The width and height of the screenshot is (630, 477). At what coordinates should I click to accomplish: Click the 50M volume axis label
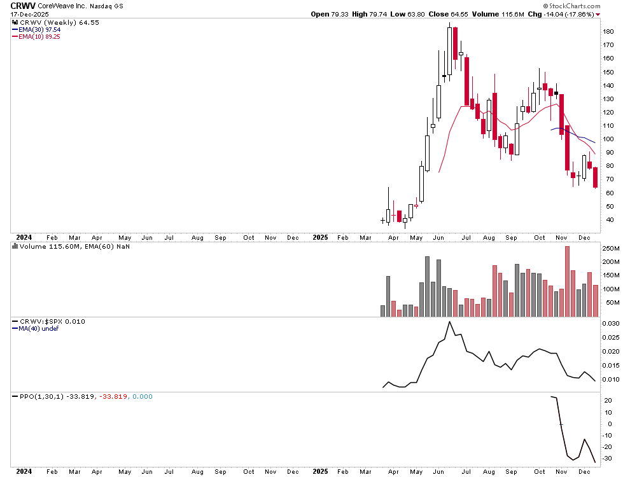[x=612, y=302]
